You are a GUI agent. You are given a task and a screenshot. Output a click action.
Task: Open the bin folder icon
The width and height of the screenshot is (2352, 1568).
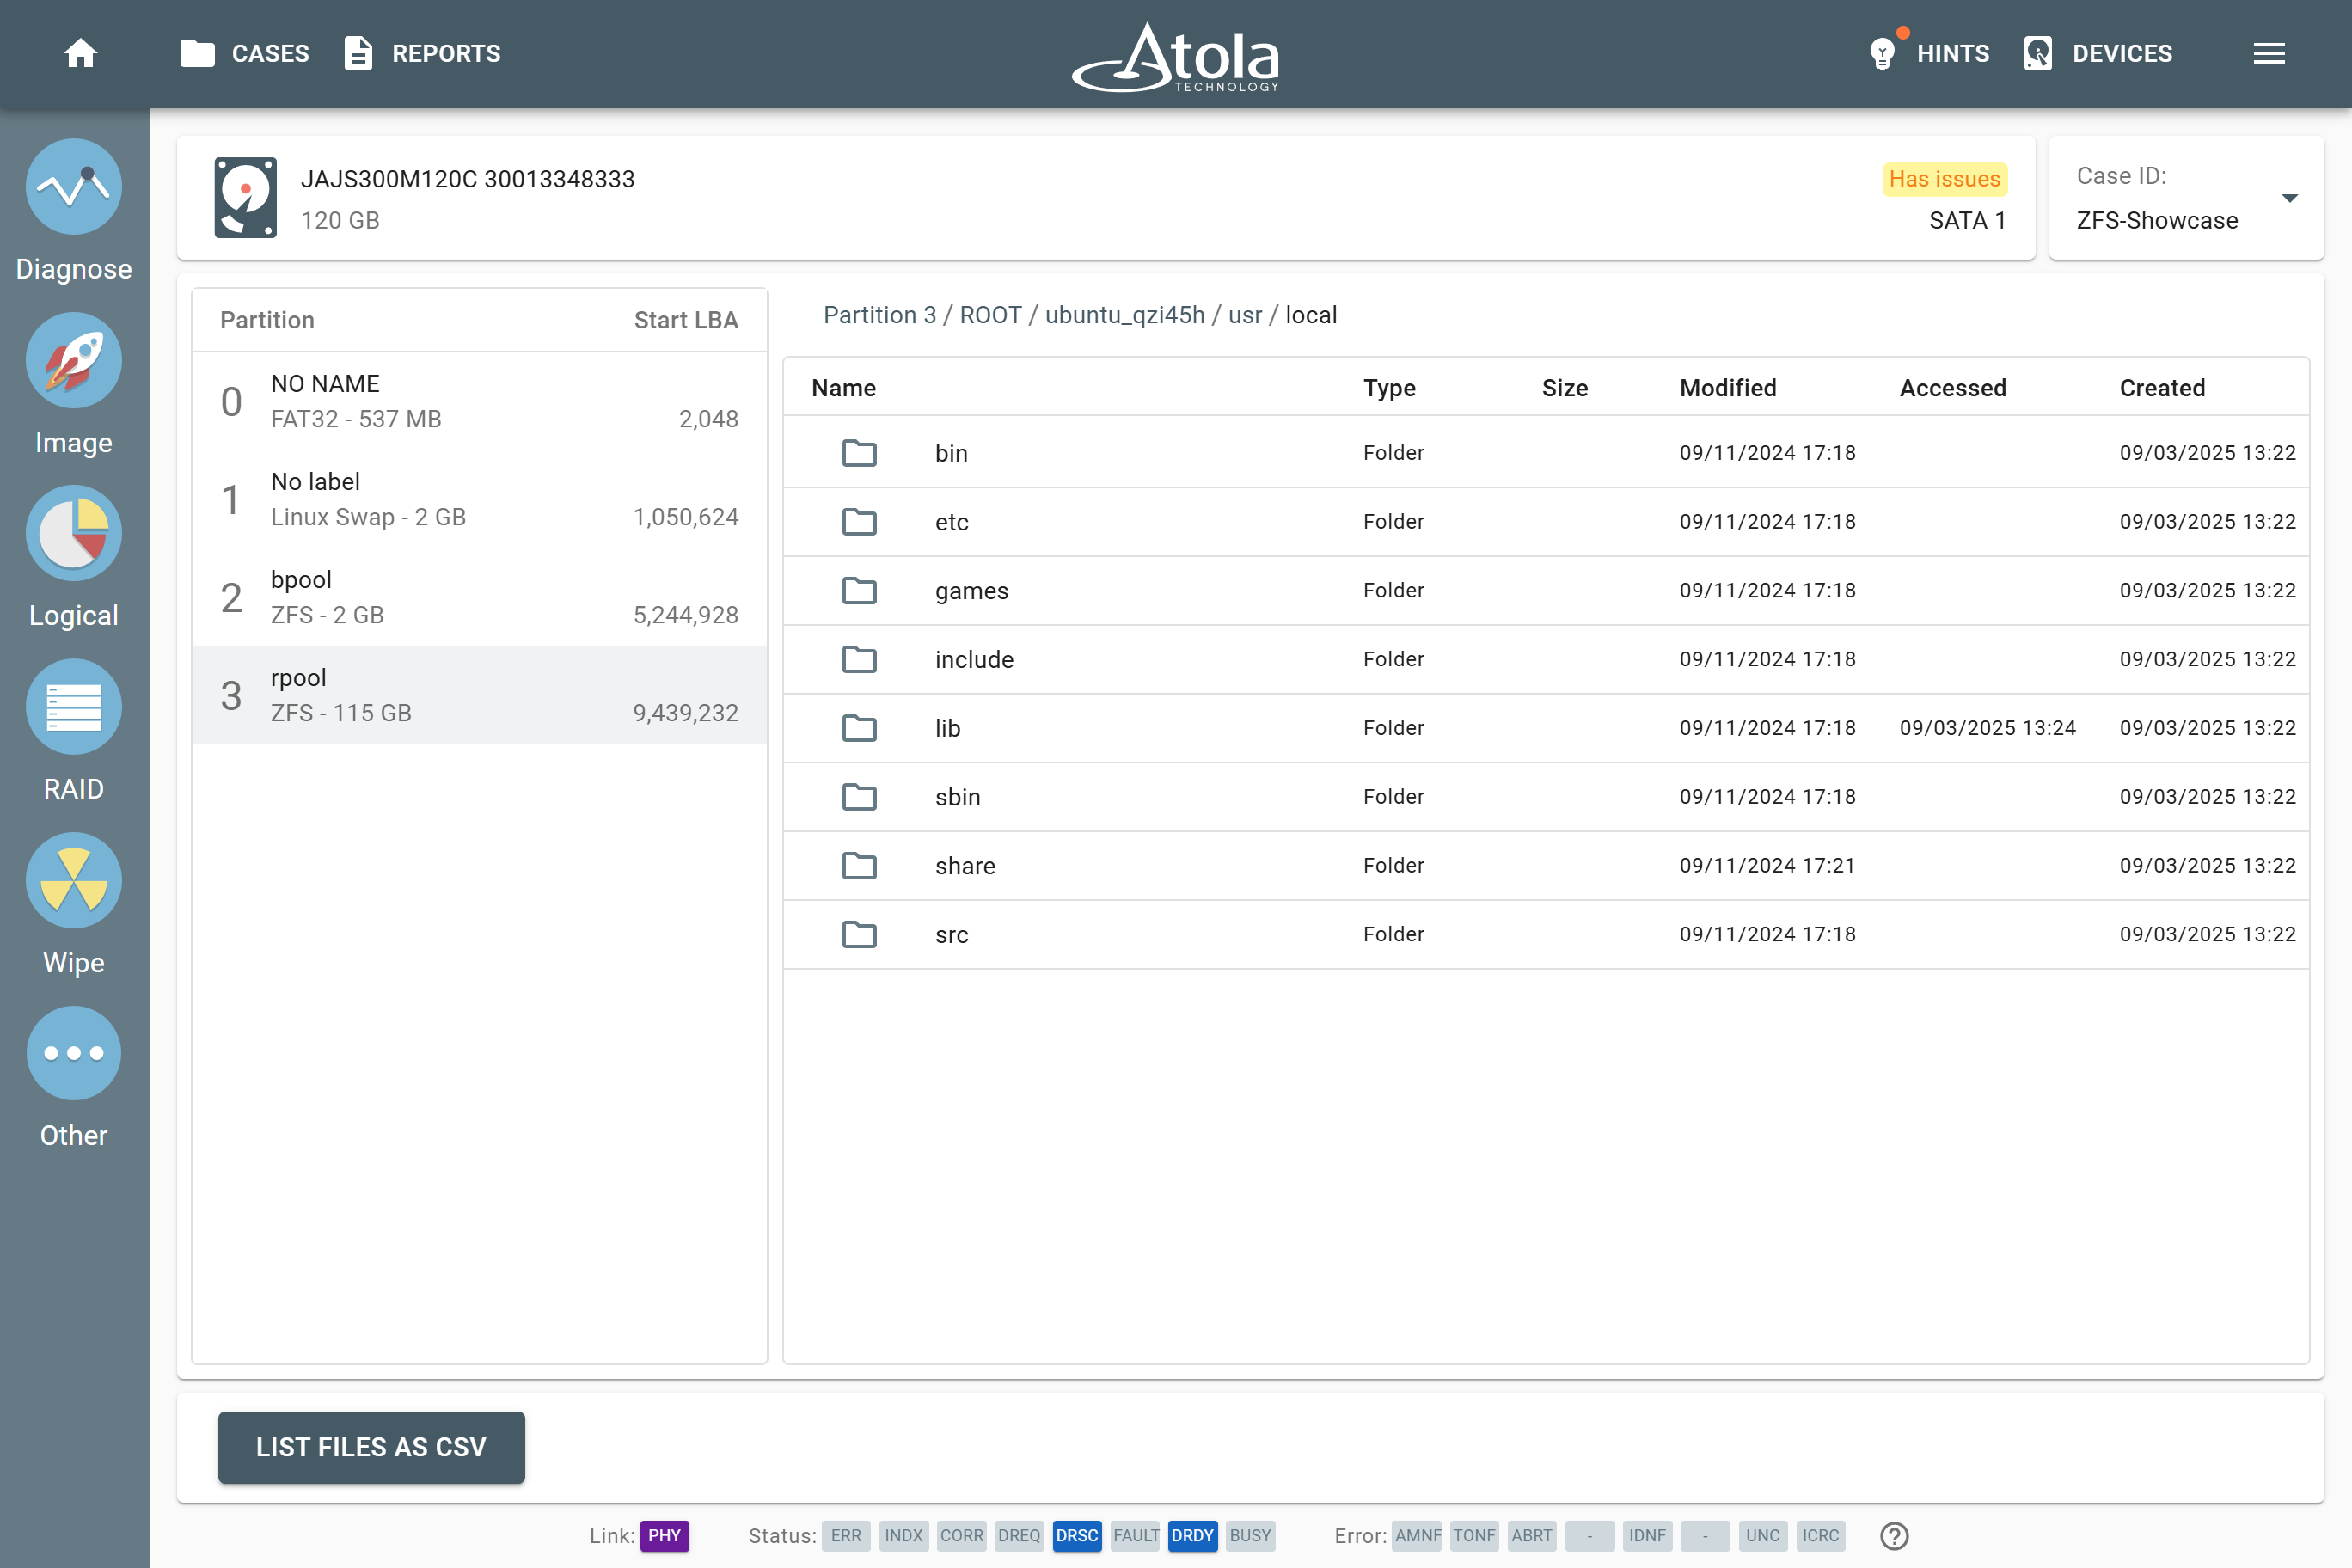click(859, 453)
